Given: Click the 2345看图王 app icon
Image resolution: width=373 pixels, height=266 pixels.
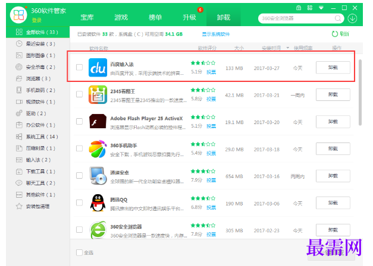Looking at the screenshot, I should click(98, 95).
